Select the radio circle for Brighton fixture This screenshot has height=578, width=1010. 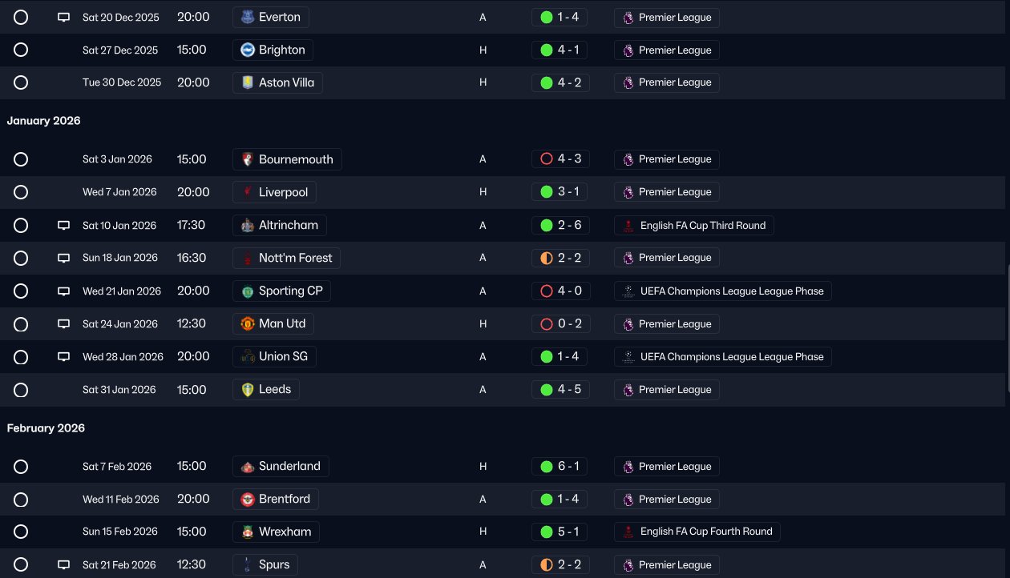21,50
